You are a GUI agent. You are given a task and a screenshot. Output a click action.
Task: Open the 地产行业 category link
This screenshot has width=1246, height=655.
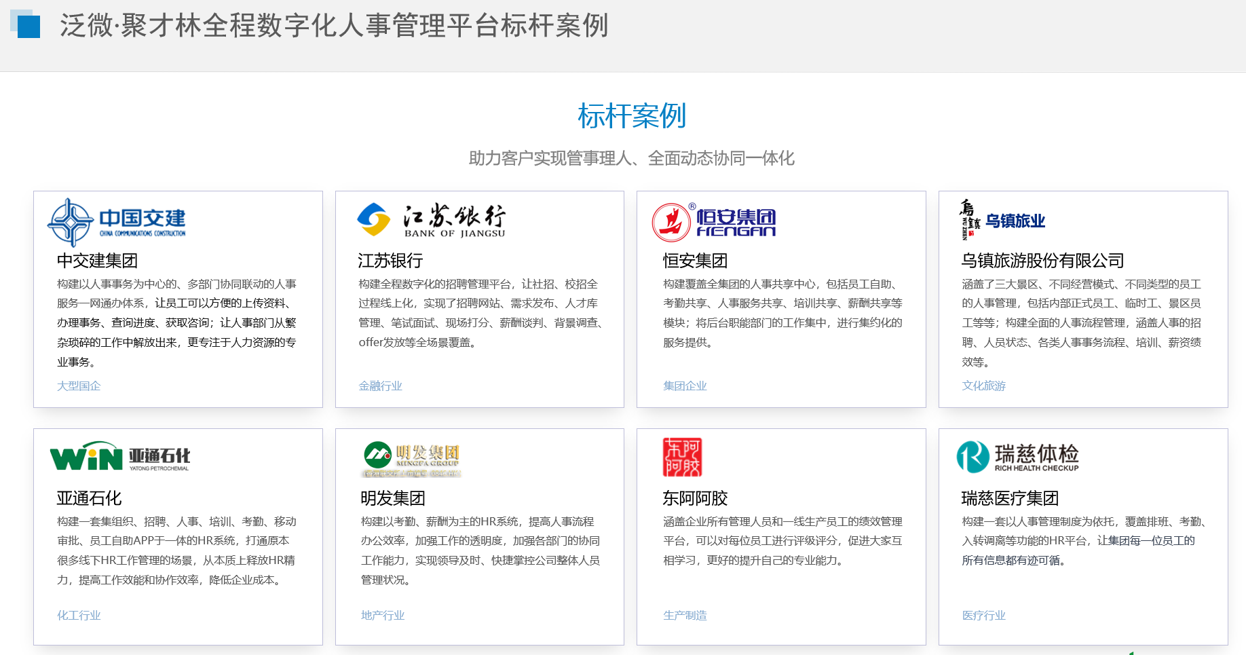383,615
